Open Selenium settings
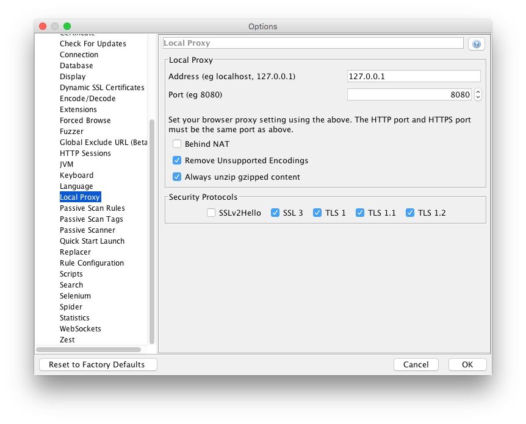The height and width of the screenshot is (424, 526). click(x=75, y=296)
